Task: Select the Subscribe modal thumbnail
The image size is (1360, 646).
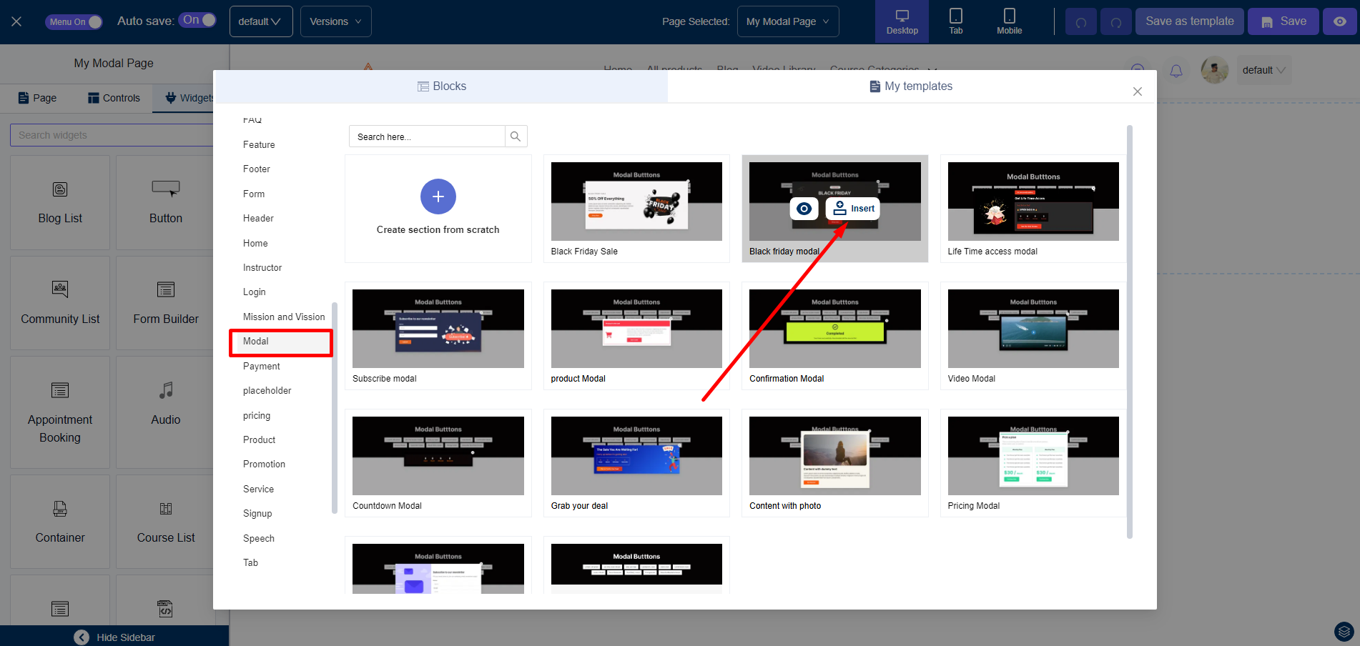Action: coord(438,329)
